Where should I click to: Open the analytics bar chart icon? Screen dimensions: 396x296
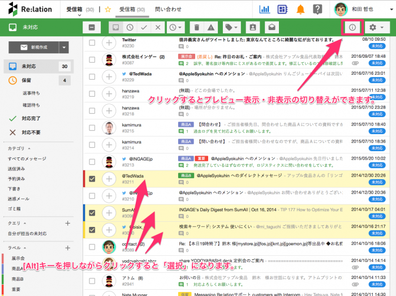click(265, 10)
